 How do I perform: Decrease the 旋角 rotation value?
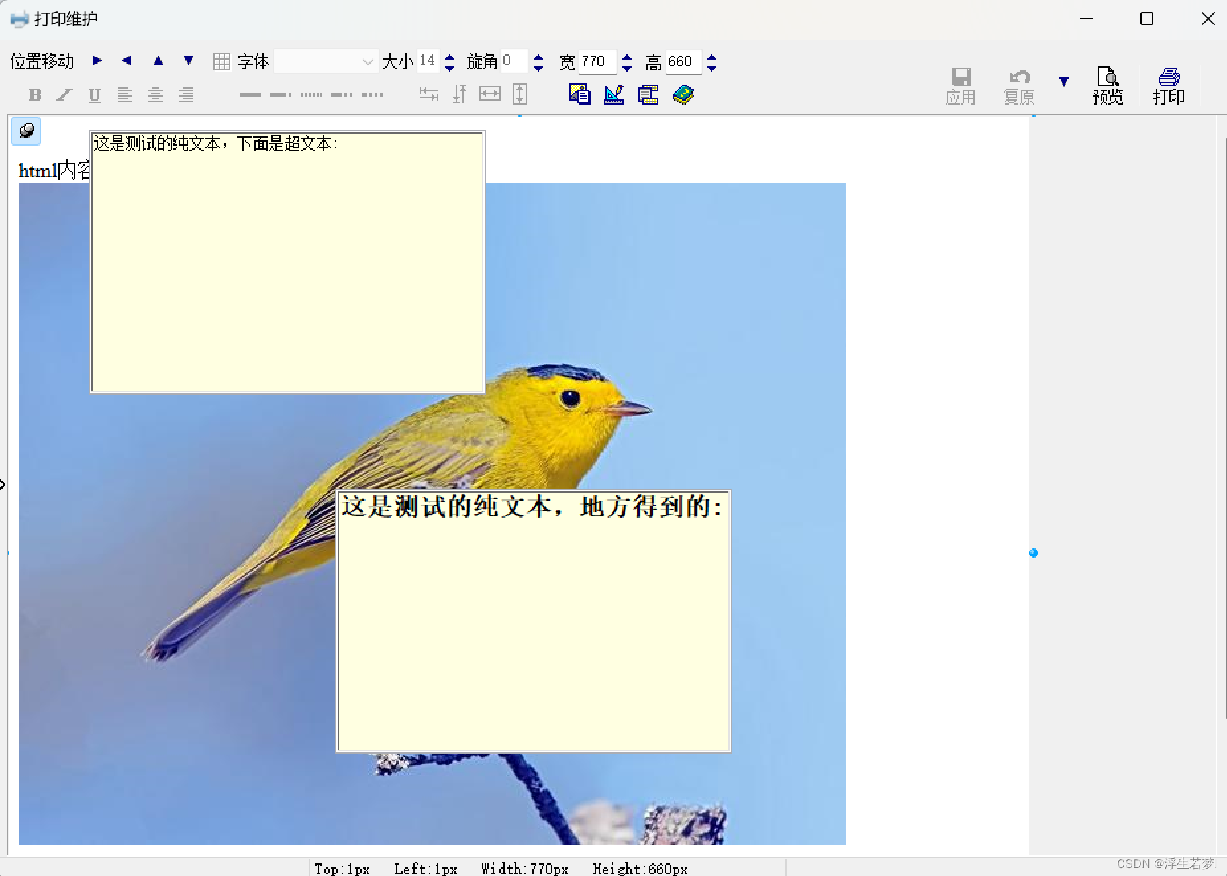(x=538, y=68)
